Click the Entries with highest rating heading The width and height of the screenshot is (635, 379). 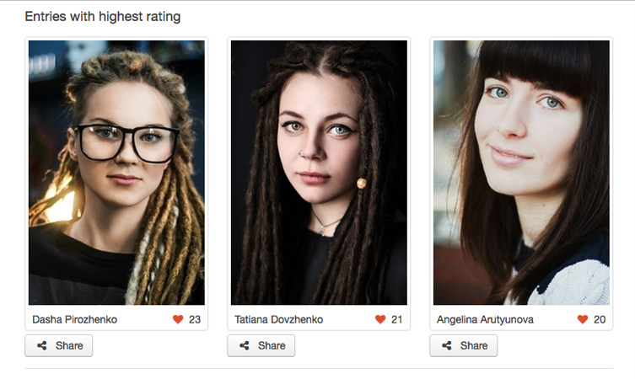point(102,17)
